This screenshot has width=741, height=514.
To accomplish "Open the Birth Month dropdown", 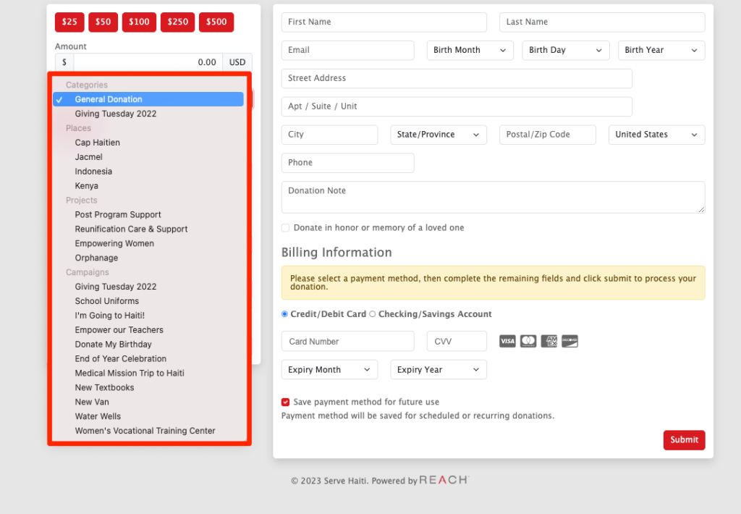I will 470,50.
